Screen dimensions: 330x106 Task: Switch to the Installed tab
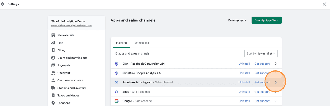tap(122, 43)
